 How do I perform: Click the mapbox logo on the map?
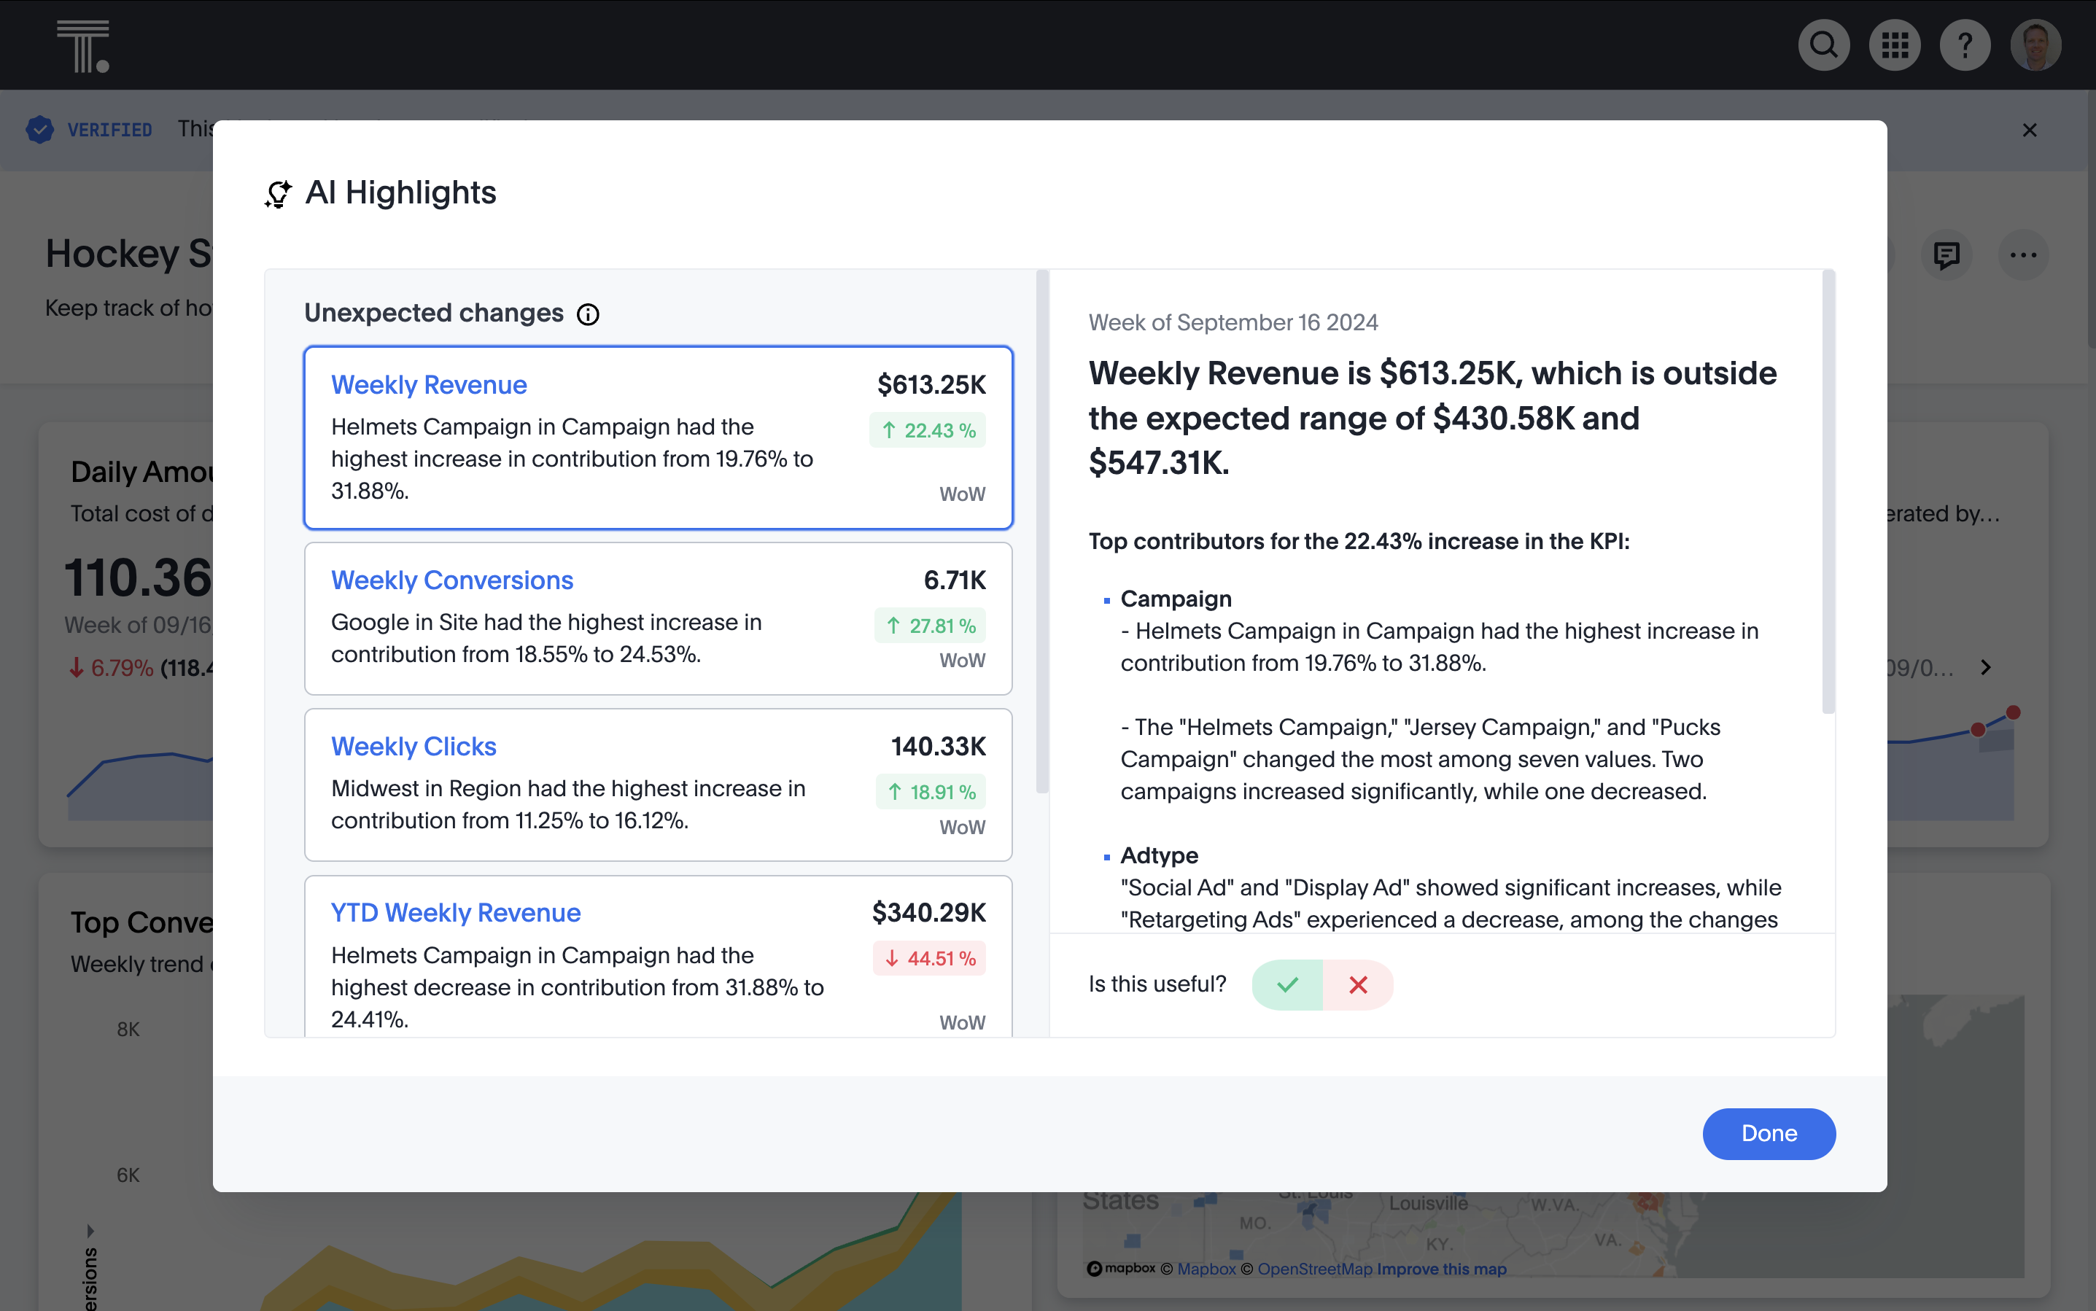coord(1120,1269)
